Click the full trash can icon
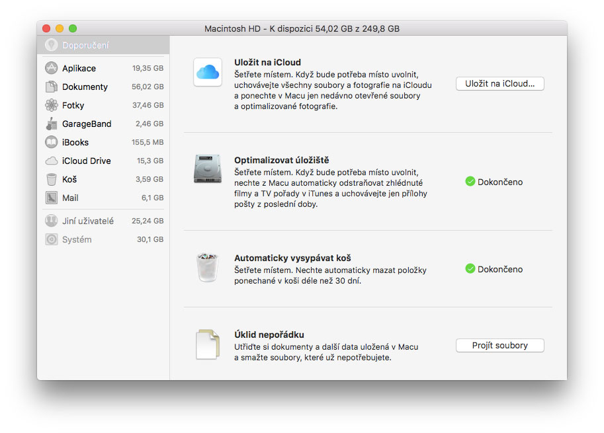The image size is (604, 433). (208, 267)
